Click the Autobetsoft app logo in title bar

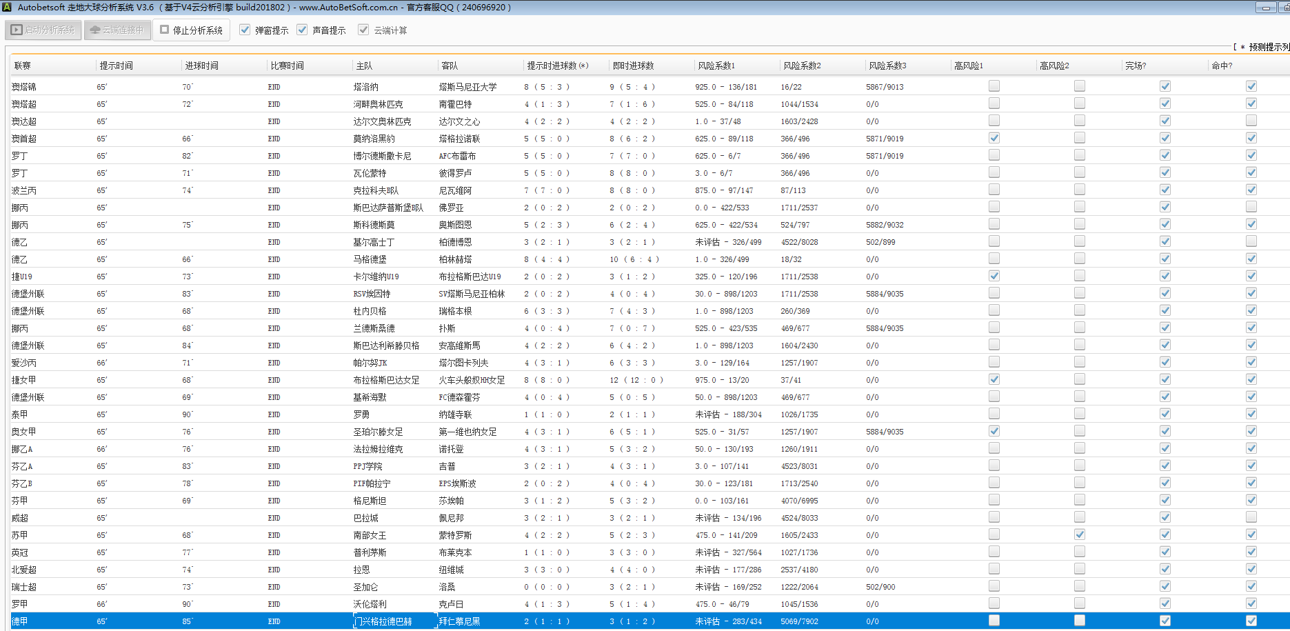click(6, 8)
